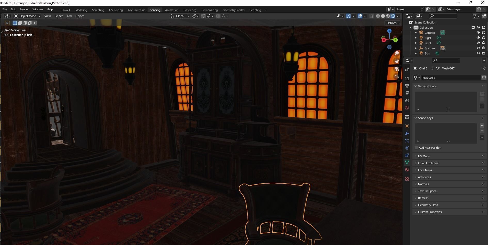Add a new workspace tab with plus
The image size is (488, 245).
coord(266,10)
